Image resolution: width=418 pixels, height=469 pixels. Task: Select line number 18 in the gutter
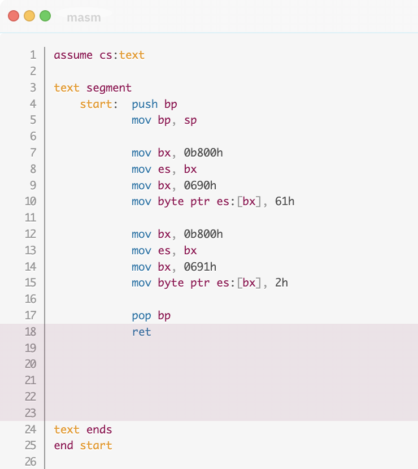tap(31, 332)
